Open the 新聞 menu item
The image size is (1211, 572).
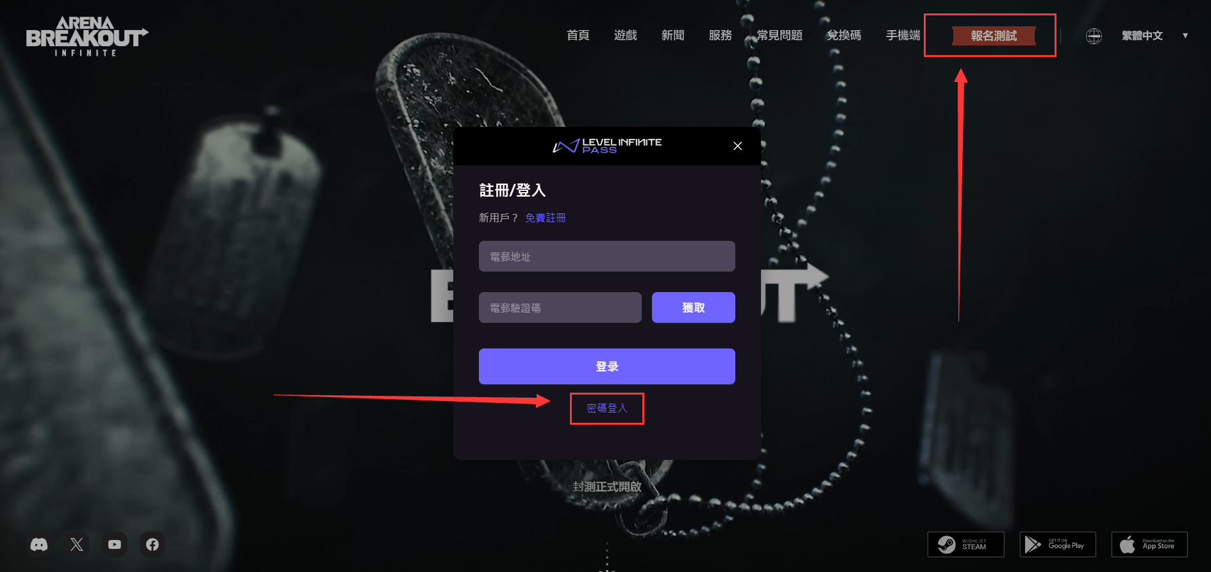[672, 35]
